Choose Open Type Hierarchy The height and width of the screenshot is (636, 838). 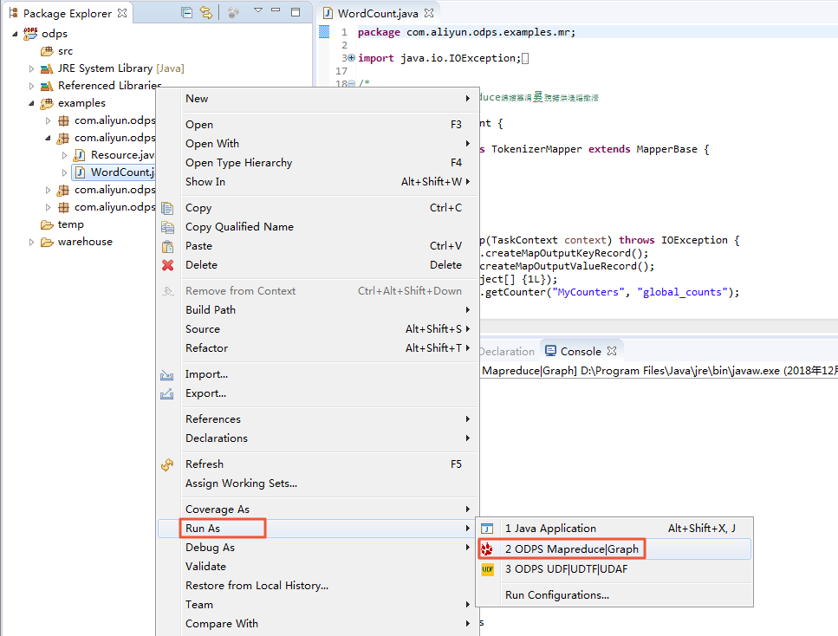pos(317,163)
